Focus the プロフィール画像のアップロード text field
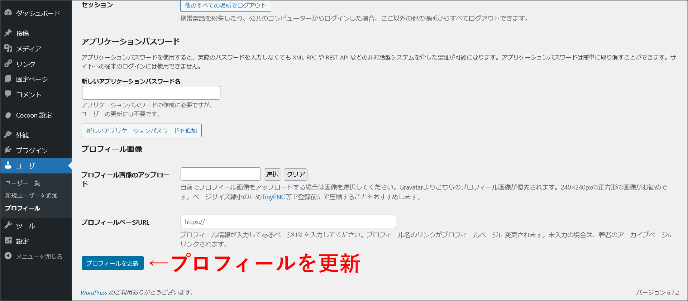 pos(221,174)
